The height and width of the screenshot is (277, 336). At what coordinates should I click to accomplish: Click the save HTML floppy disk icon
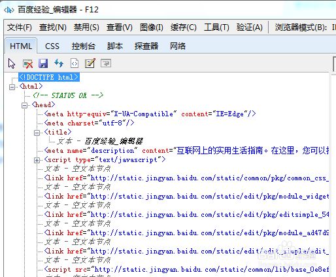pos(43,63)
